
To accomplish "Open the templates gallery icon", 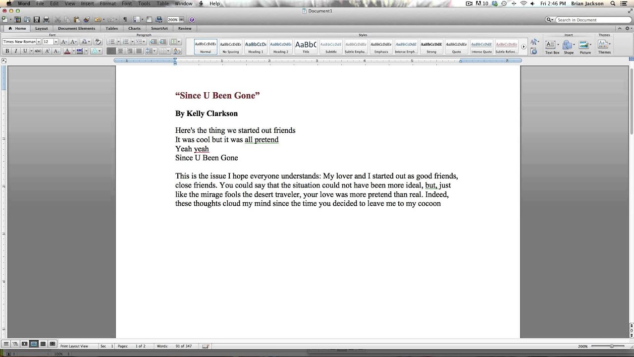I will point(17,20).
